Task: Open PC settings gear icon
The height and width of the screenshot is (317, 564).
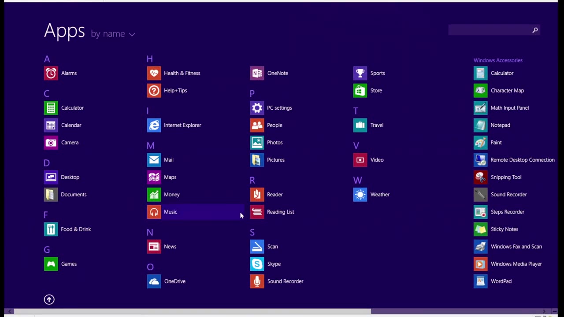Action: click(257, 108)
